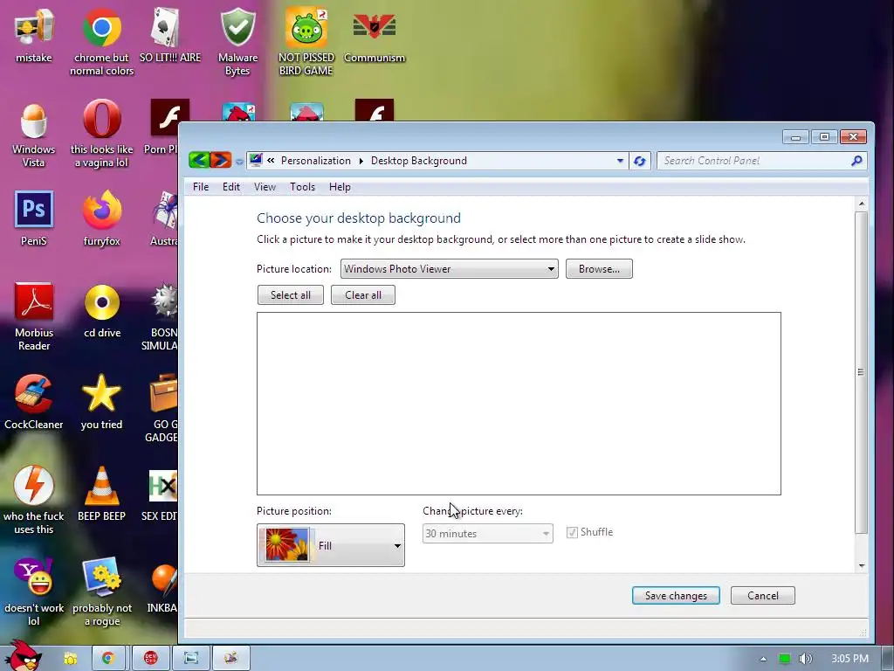Click Desktop Background breadcrumb text
This screenshot has width=894, height=671.
(418, 161)
